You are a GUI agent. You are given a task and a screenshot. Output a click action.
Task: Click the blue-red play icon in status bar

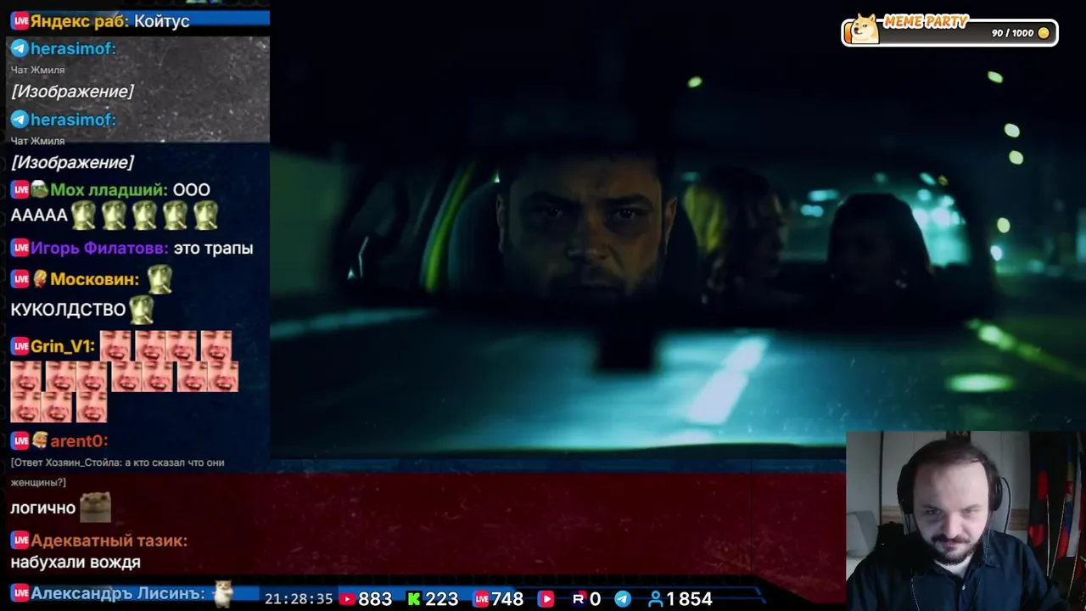546,599
